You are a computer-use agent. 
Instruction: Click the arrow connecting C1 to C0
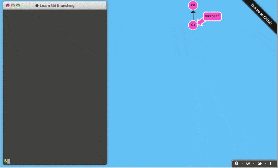[193, 15]
